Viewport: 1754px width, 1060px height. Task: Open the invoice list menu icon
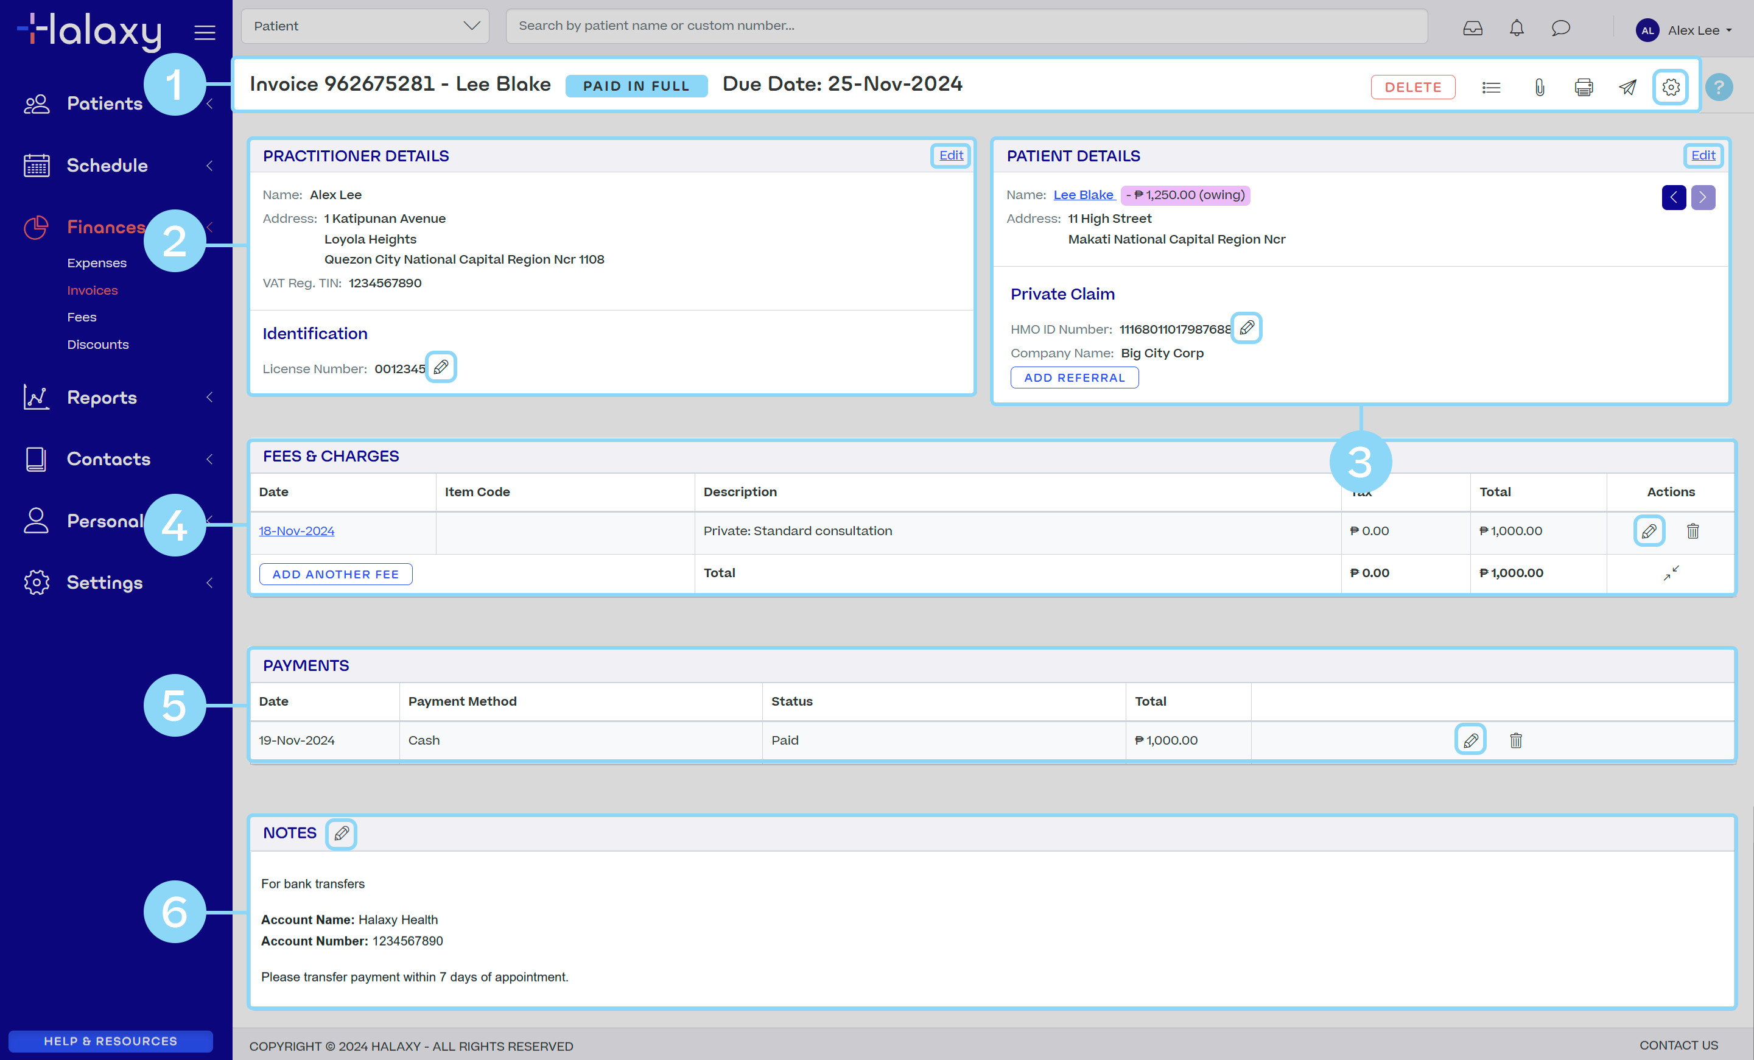[1490, 87]
